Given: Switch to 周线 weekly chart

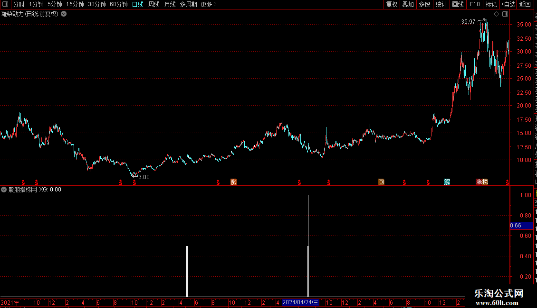Looking at the screenshot, I should 154,4.
